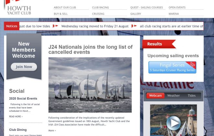Open the Fingal Series event banner

click(x=172, y=67)
